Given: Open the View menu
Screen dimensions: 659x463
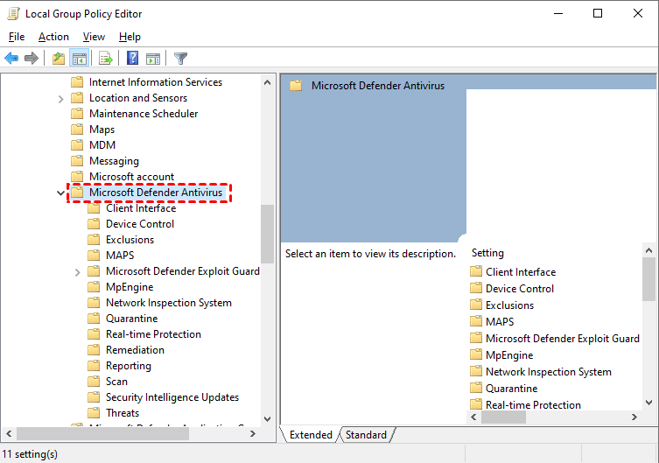Looking at the screenshot, I should click(94, 37).
